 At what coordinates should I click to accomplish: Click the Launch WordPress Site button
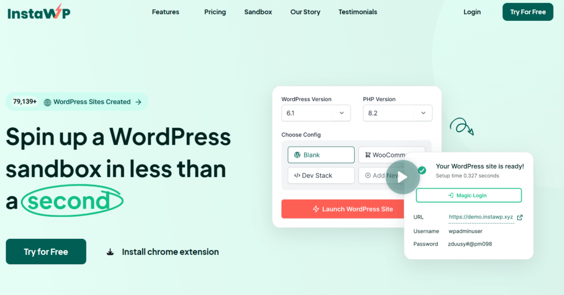[x=344, y=209]
